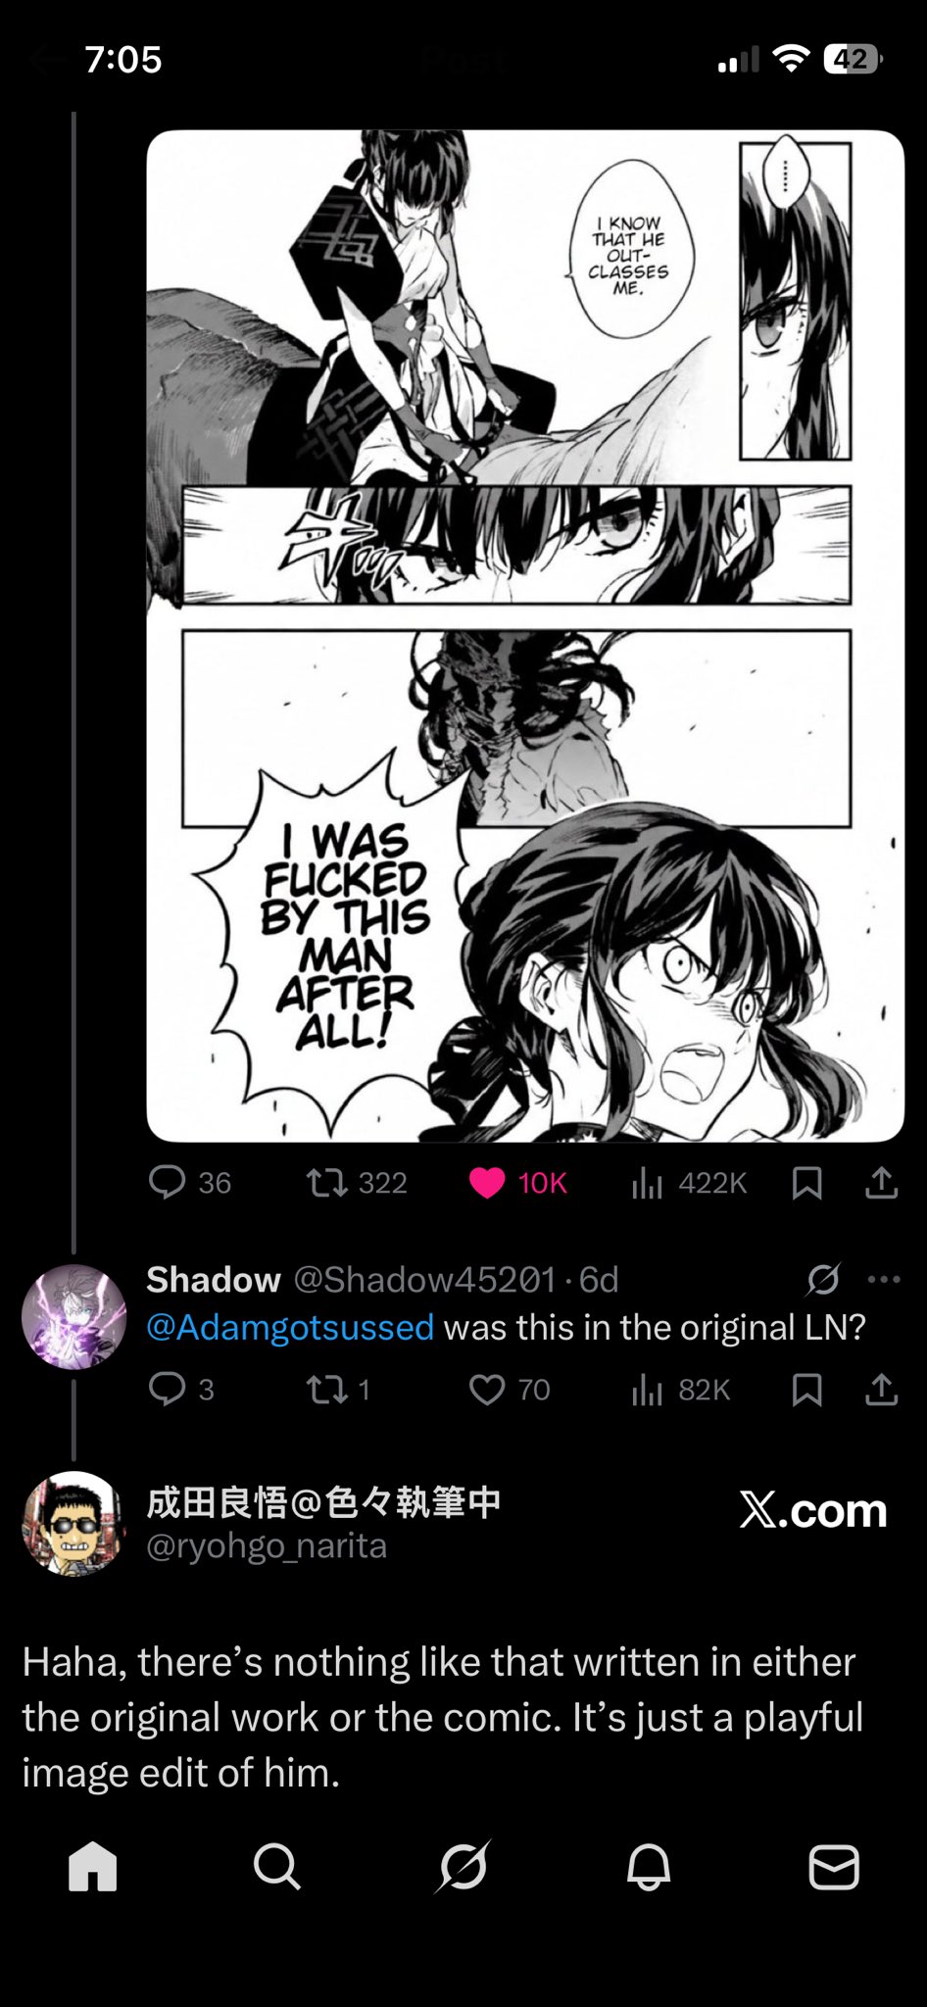This screenshot has width=927, height=2007.
Task: Bookmark the manga image post
Action: [806, 1183]
